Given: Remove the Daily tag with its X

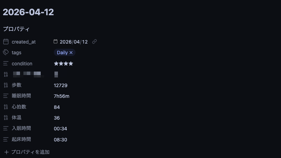Looking at the screenshot, I should (x=71, y=53).
